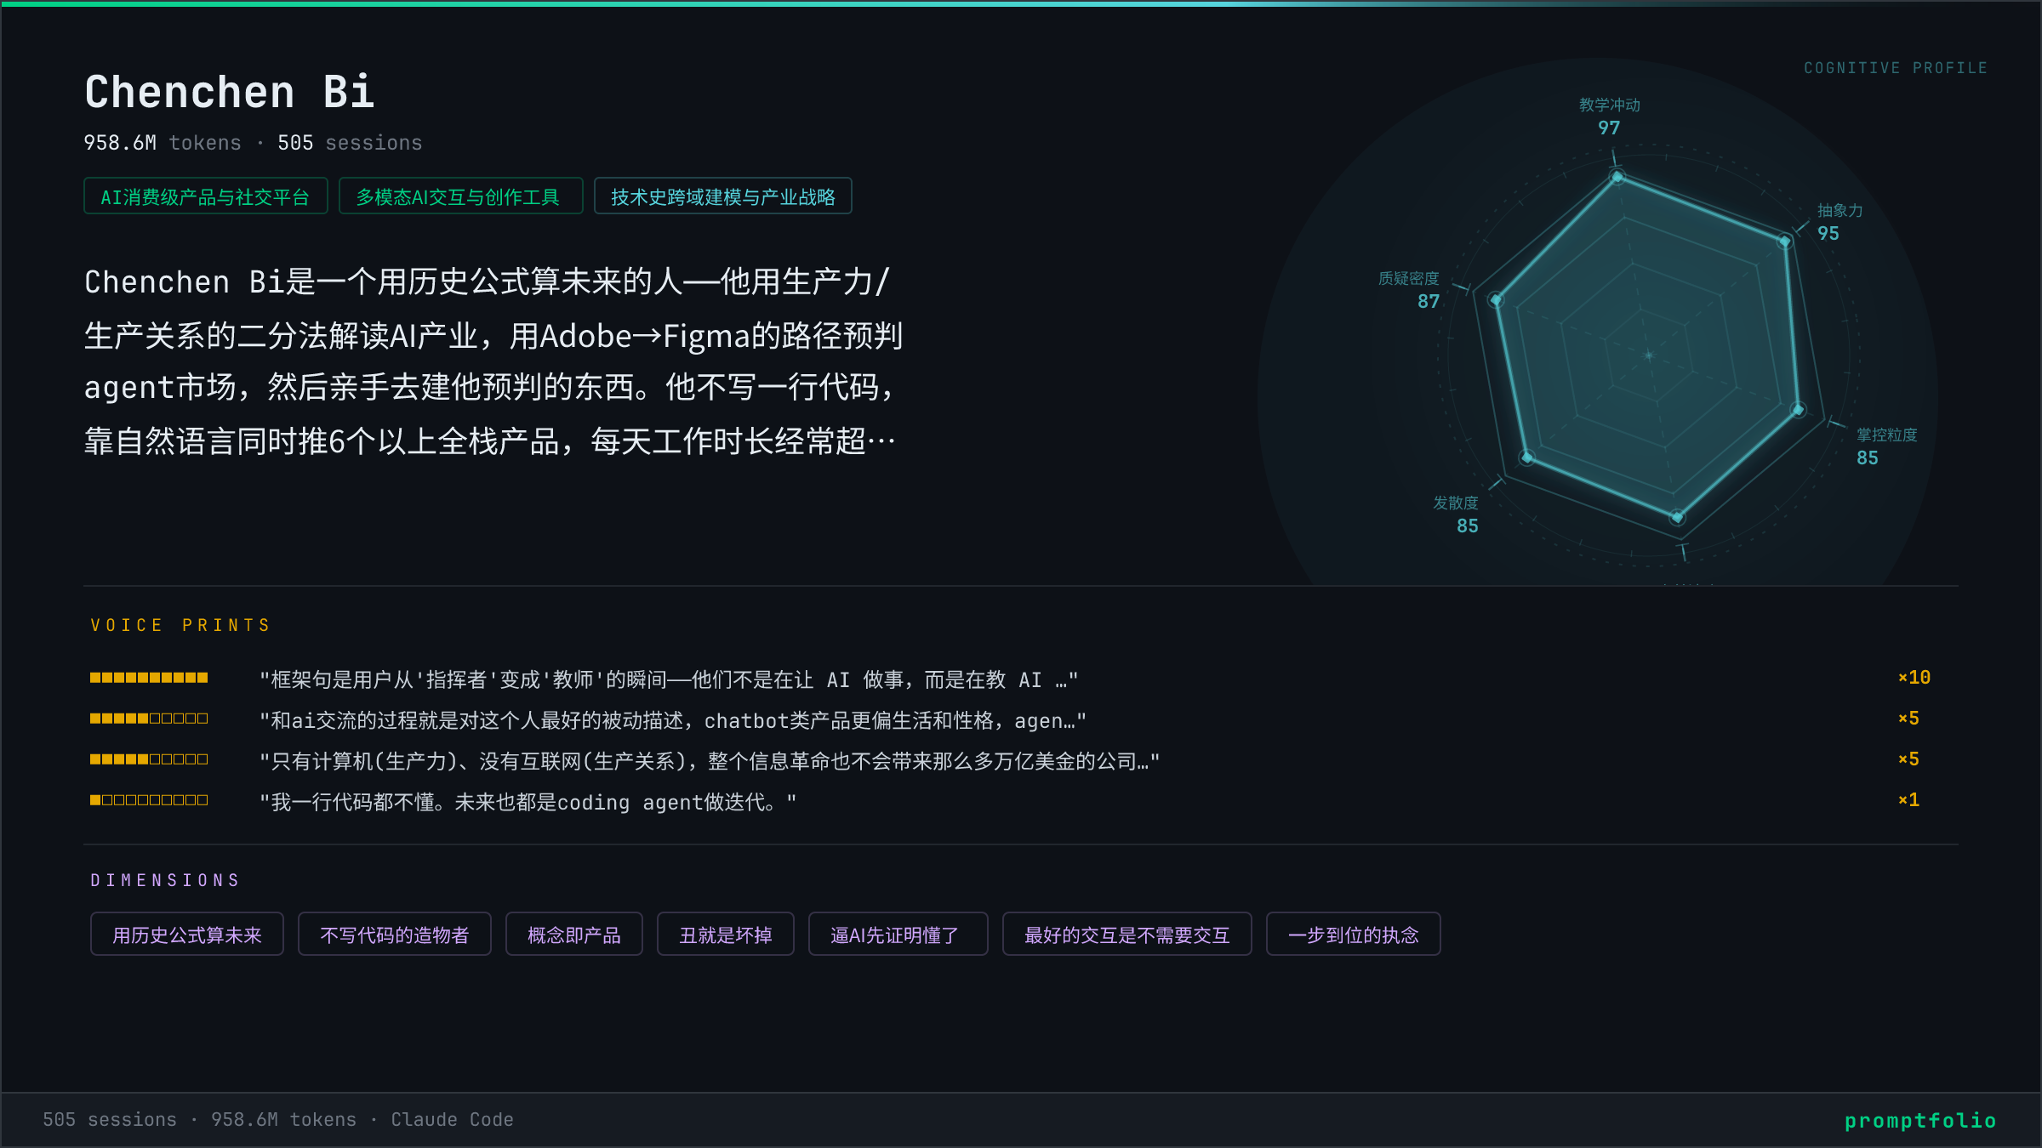Click the truncated Chenchen Bi summary paragraph
The height and width of the screenshot is (1148, 2042).
click(493, 361)
